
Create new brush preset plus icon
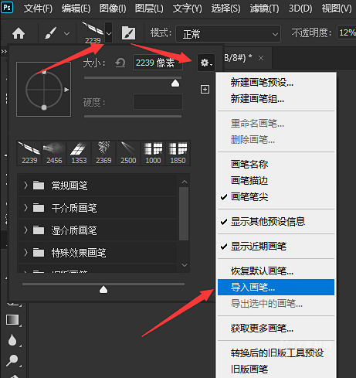(205, 90)
